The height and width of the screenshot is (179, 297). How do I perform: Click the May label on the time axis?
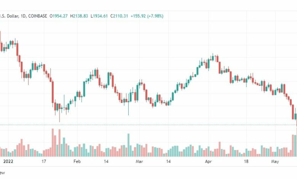[x=275, y=161]
